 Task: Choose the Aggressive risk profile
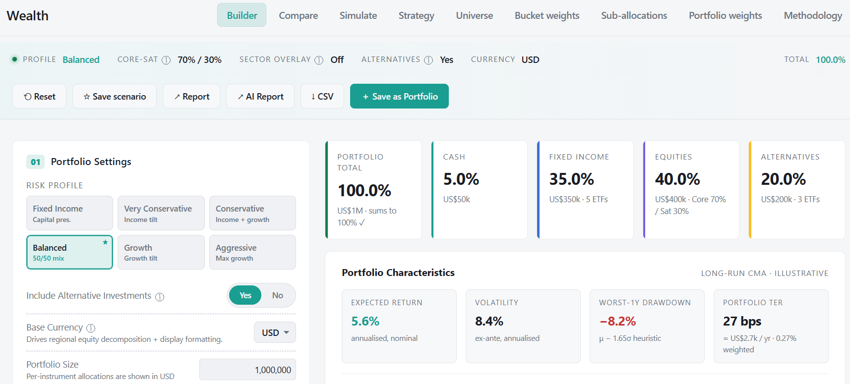[x=252, y=252]
